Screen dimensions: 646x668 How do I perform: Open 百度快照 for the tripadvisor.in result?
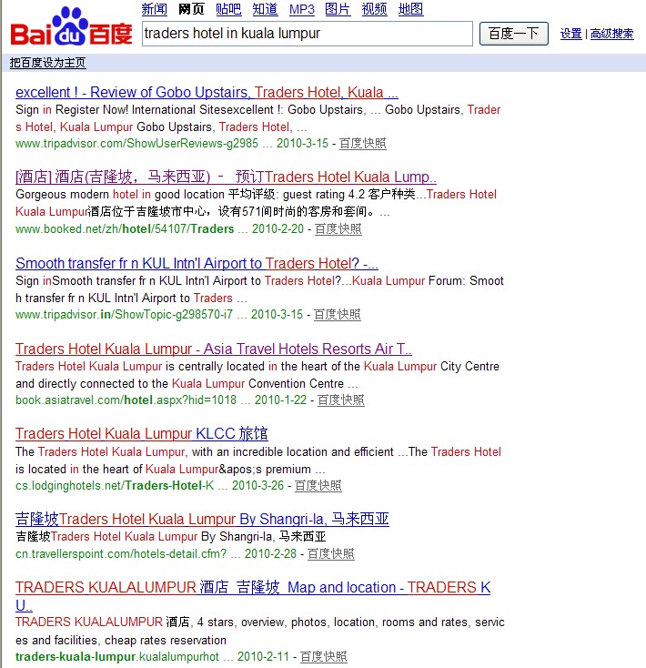click(338, 314)
